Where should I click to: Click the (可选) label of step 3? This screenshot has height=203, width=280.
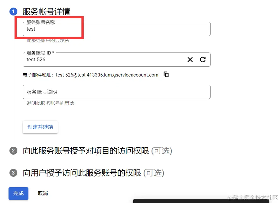click(x=154, y=173)
